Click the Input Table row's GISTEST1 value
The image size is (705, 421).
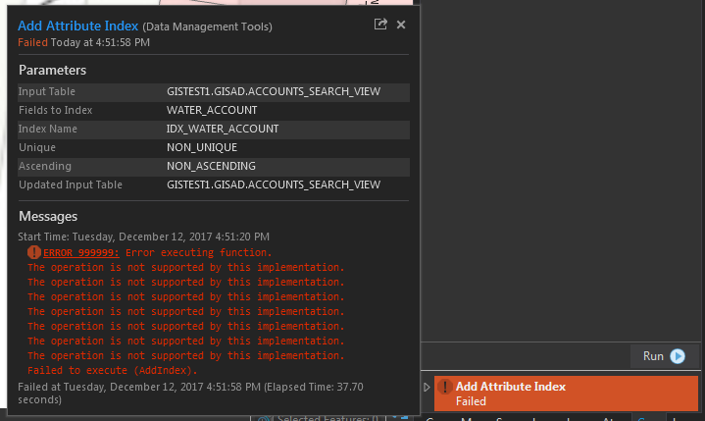click(274, 91)
